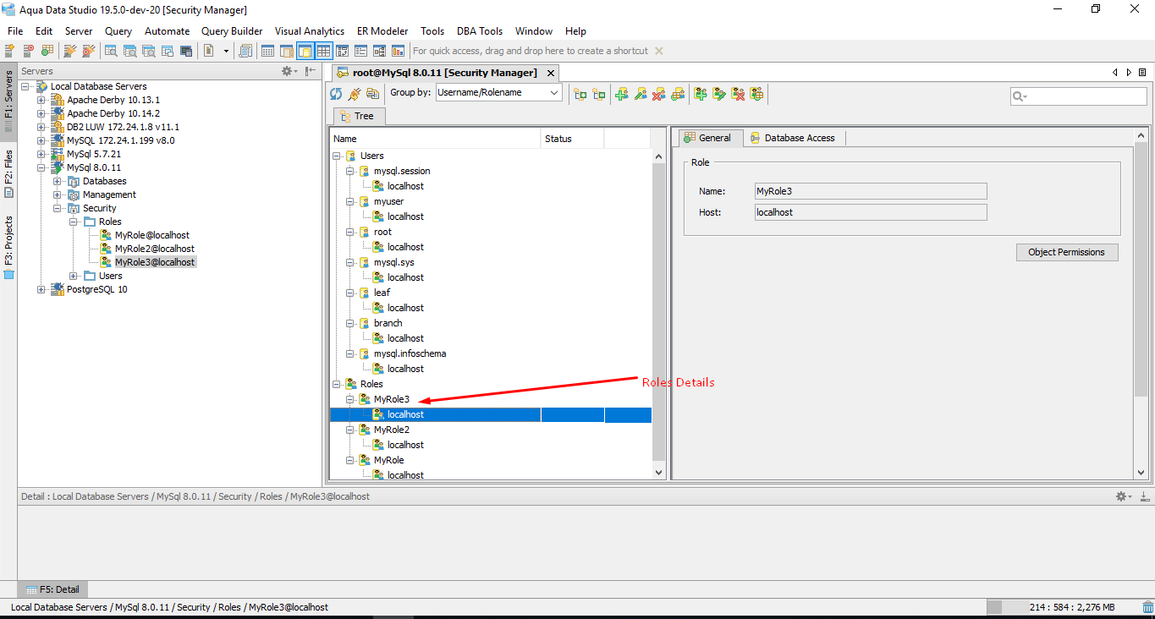Click the role Name field showing MyRole3
1155x619 pixels.
[x=871, y=191]
